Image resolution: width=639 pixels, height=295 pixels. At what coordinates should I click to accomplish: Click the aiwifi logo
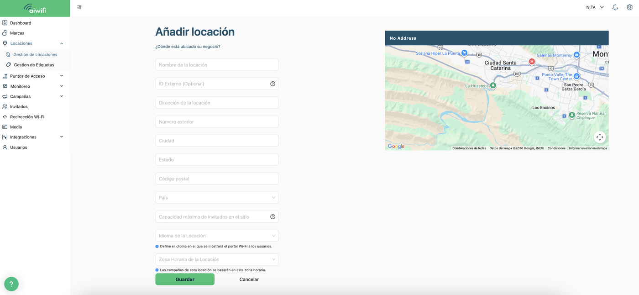[x=35, y=8]
